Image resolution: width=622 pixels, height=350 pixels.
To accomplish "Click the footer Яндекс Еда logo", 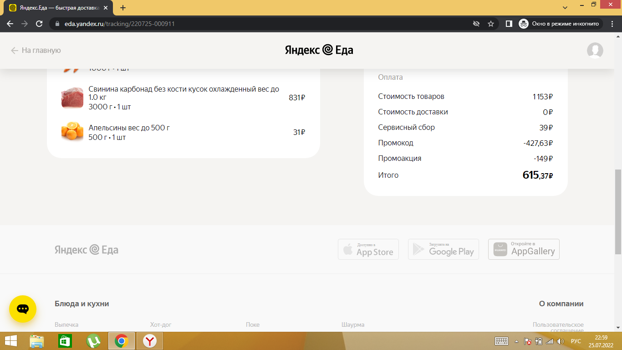I will 87,250.
